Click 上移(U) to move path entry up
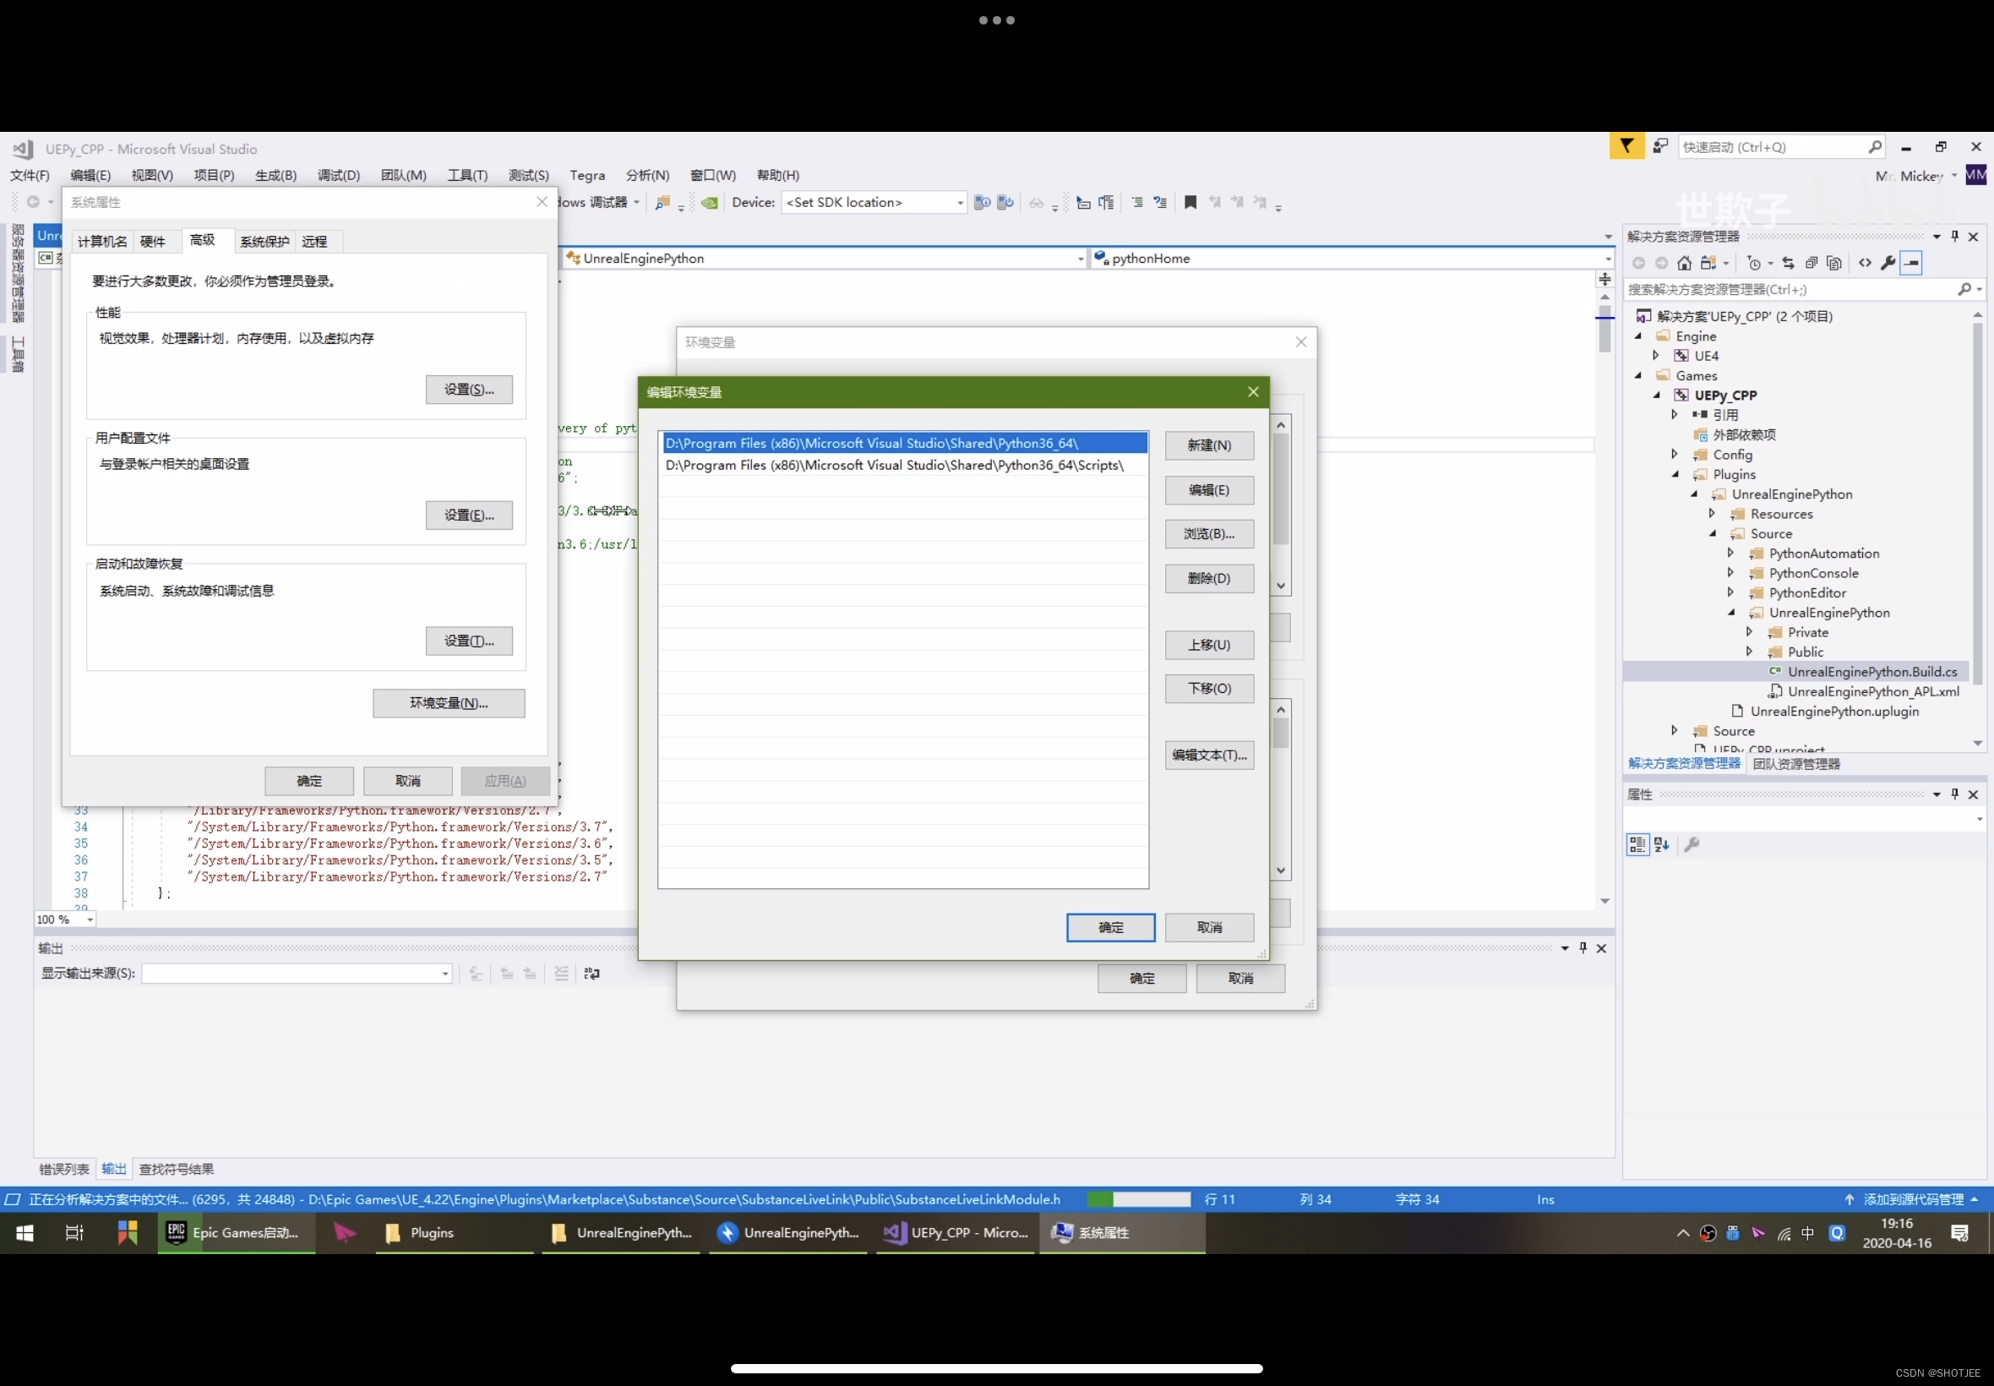 pos(1207,644)
